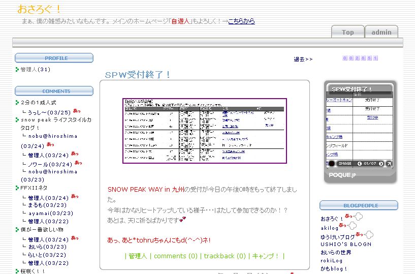Click the red あっ badge next to ノワール(03/24)
This screenshot has height=274, width=415.
pos(78,163)
